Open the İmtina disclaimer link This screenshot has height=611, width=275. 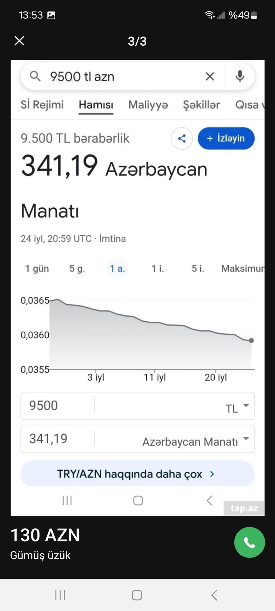(112, 239)
